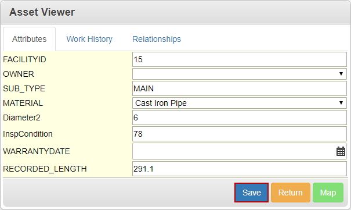Select the Attributes tab

(x=30, y=39)
